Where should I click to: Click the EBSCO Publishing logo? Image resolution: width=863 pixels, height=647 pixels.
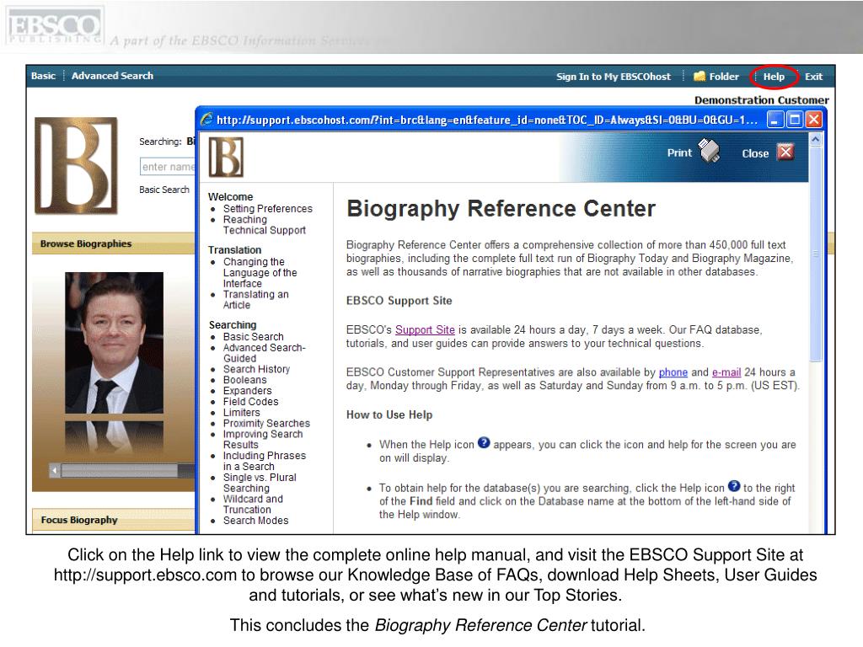pos(53,26)
